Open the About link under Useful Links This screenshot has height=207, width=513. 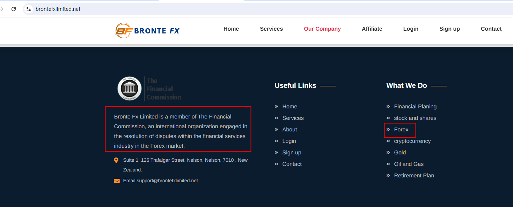290,130
